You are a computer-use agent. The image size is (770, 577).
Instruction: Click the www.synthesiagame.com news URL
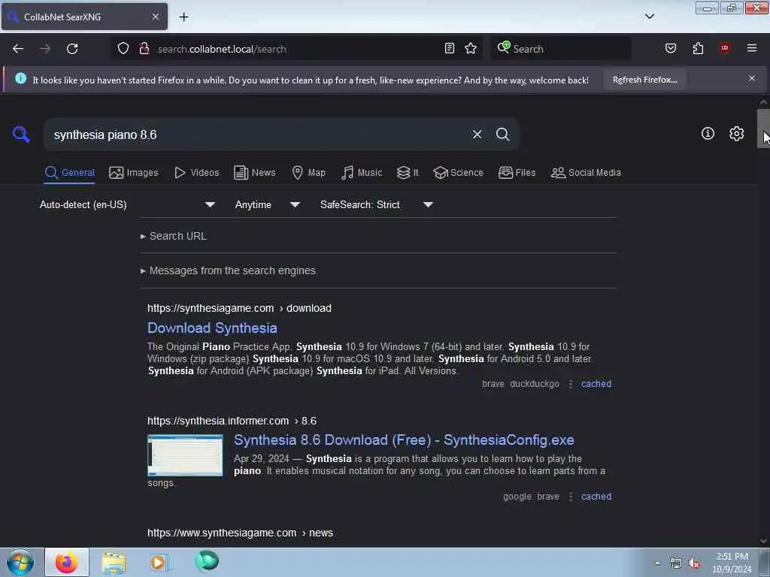[x=240, y=533]
